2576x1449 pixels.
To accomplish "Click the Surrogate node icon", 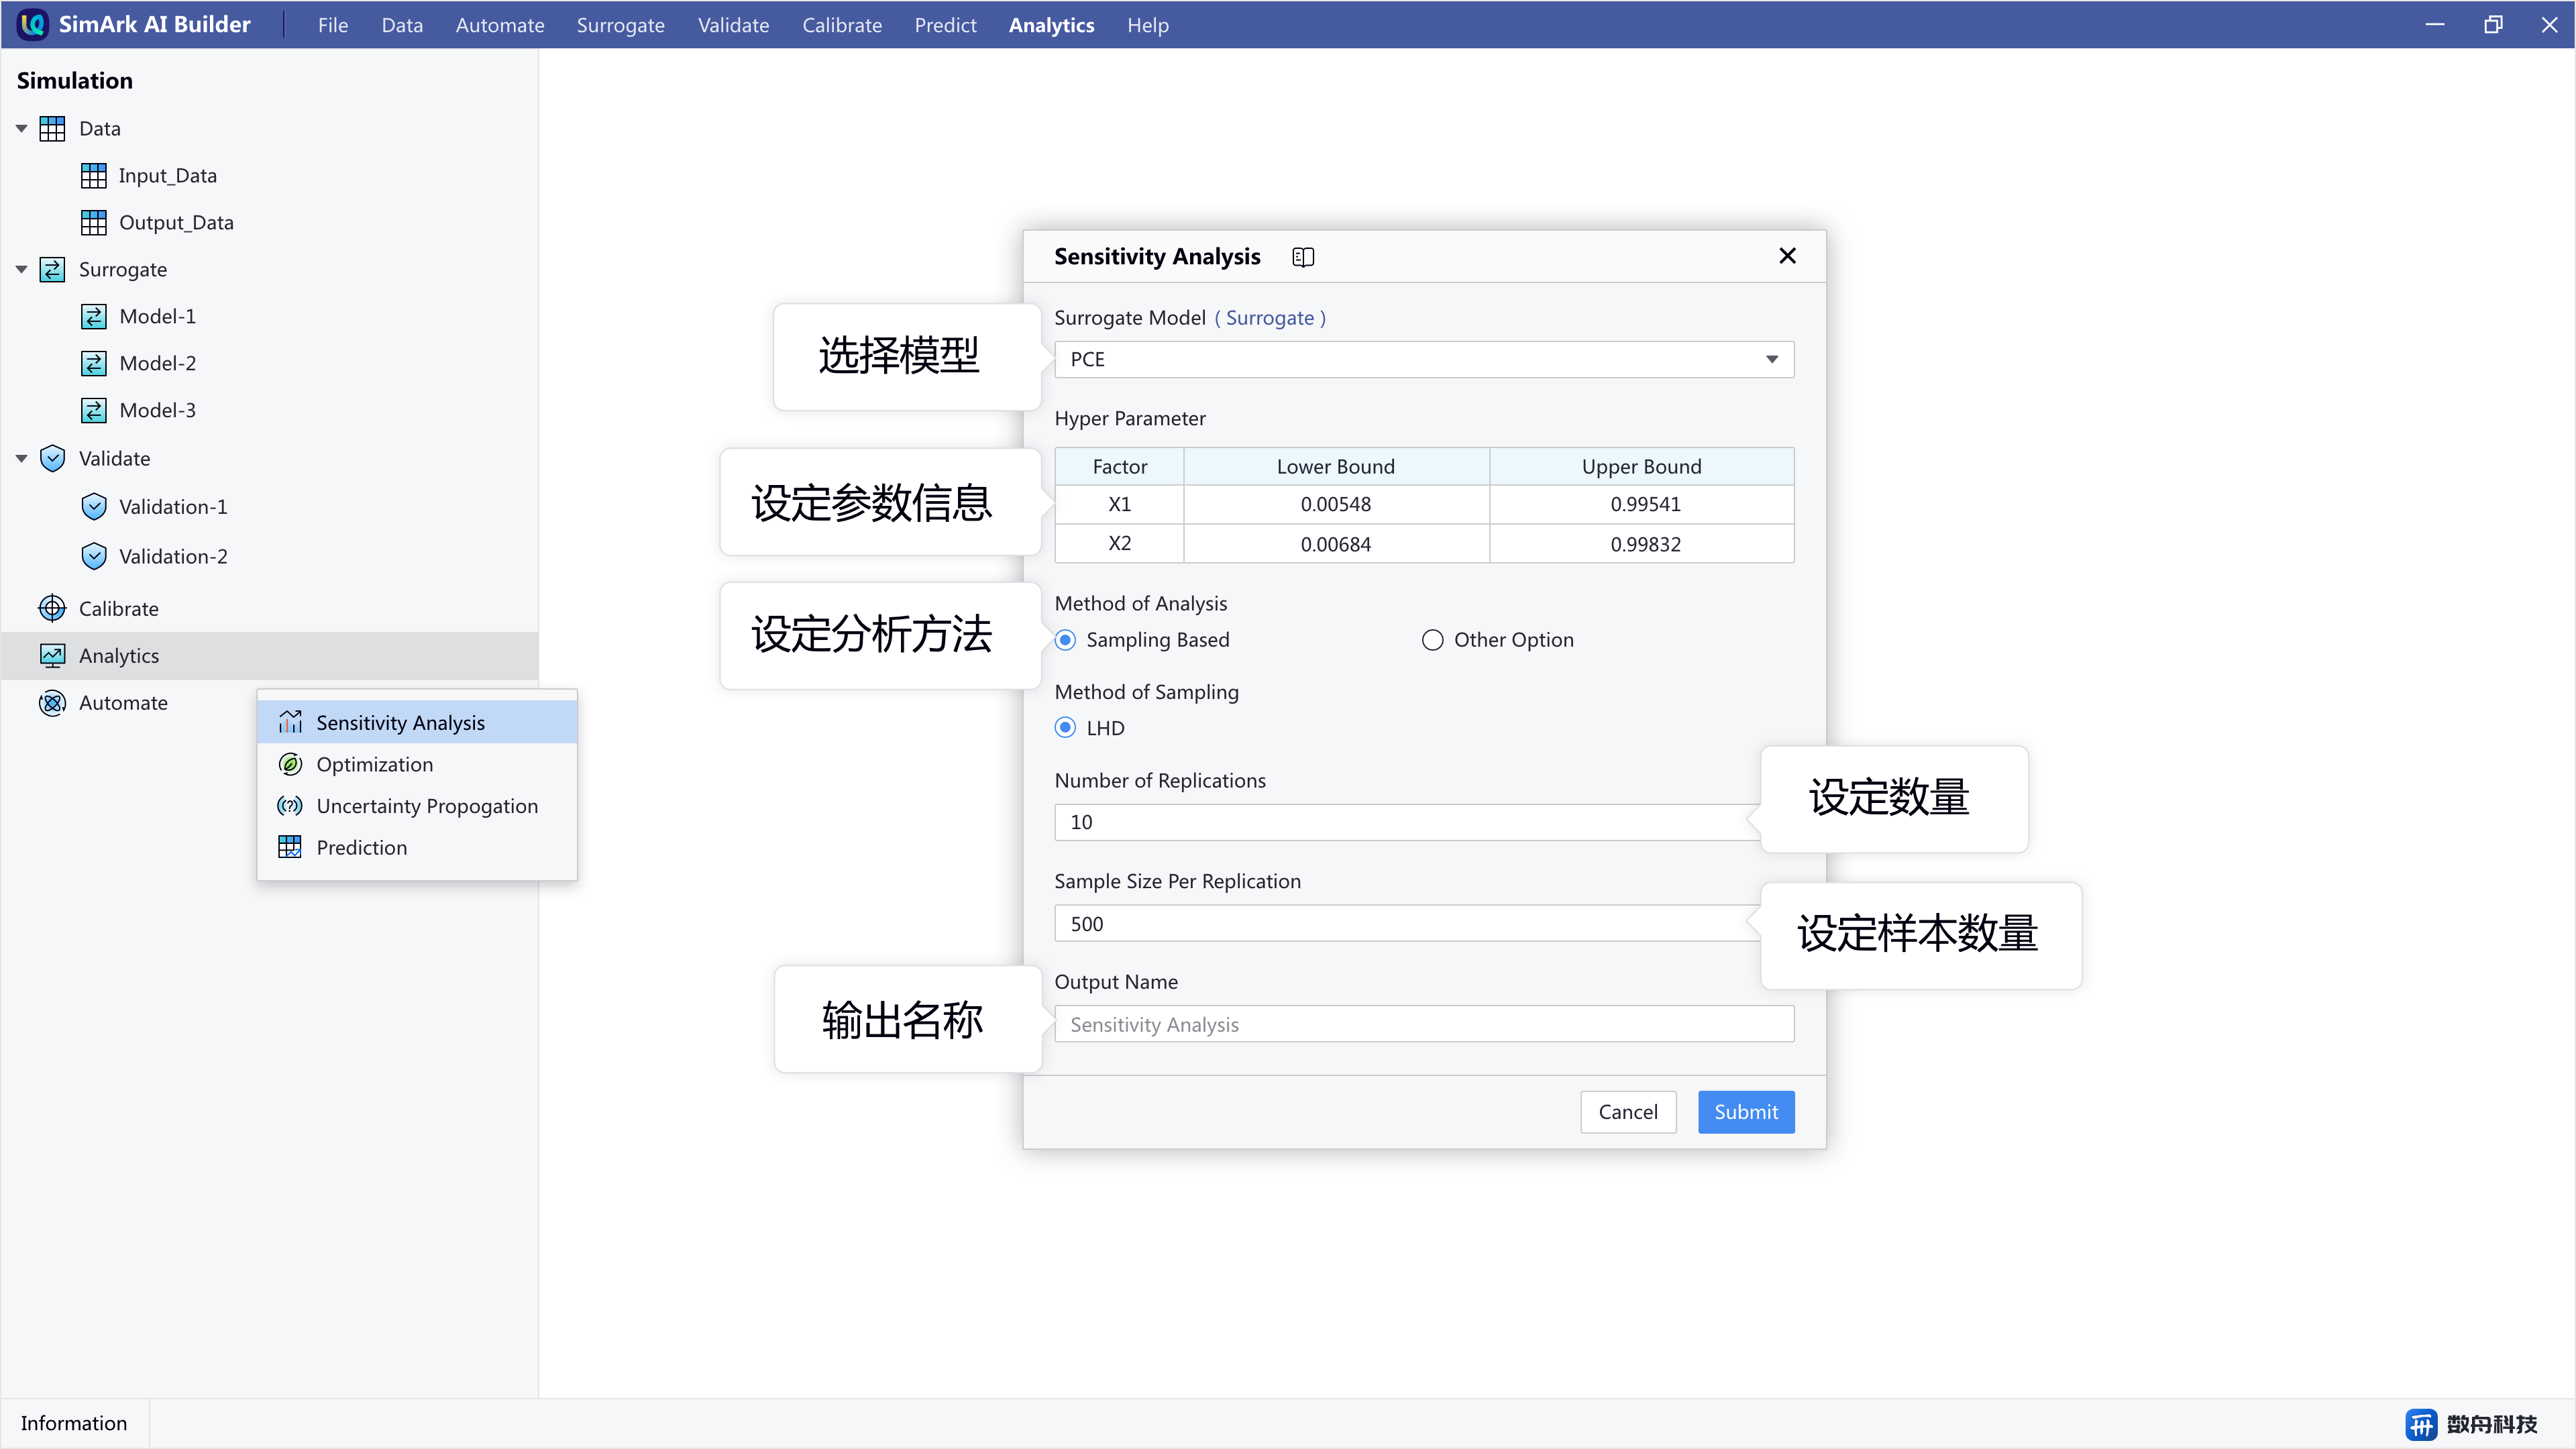I will tap(52, 269).
